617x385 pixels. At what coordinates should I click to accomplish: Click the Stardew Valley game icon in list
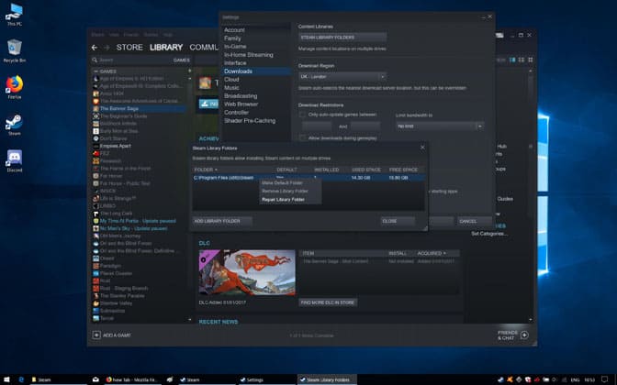pyautogui.click(x=96, y=303)
